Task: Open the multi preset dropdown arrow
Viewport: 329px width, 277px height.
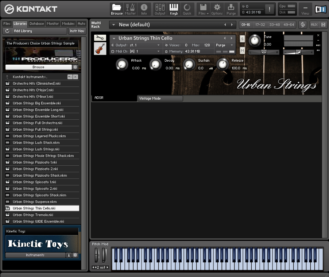Action: (113, 25)
